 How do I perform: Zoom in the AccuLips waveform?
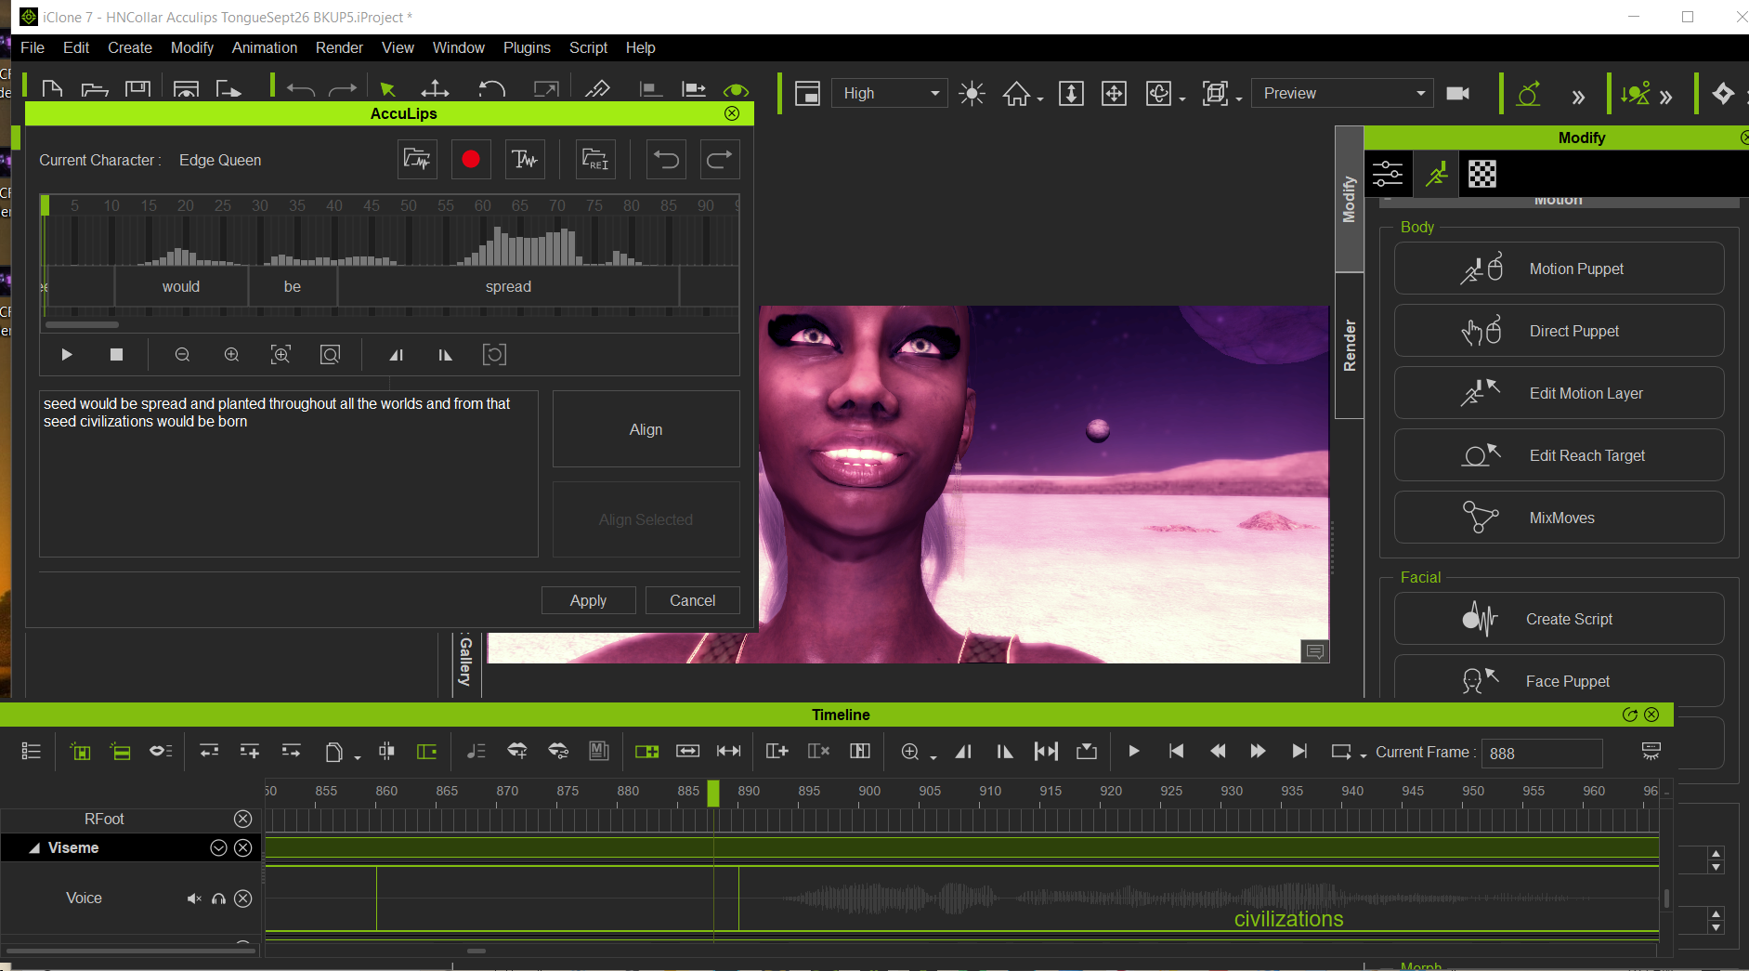click(231, 355)
